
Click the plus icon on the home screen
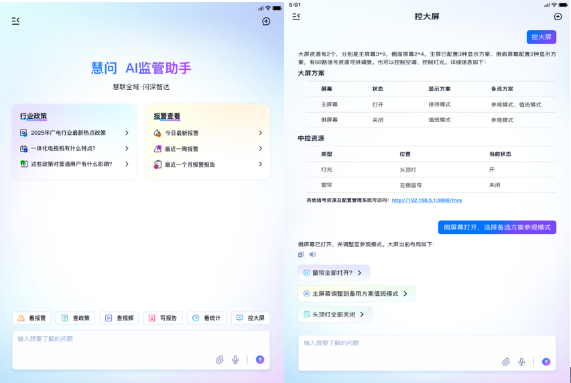pos(266,21)
